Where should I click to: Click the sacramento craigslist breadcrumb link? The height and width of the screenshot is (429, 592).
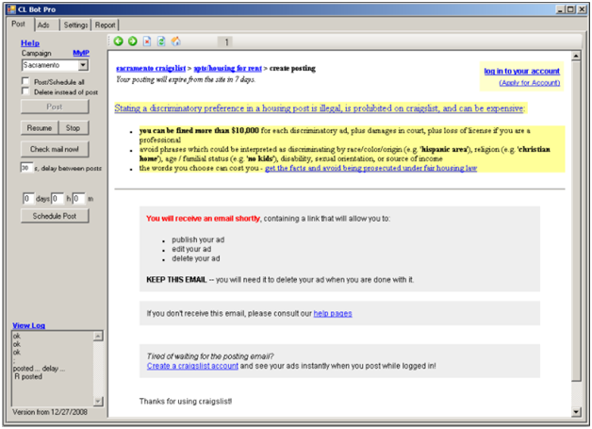(151, 68)
